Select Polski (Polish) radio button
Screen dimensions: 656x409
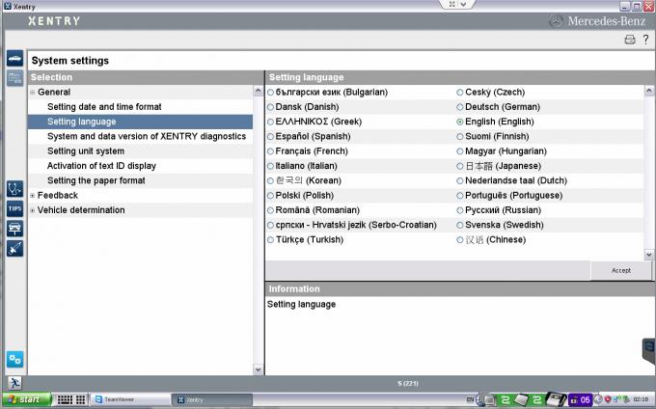tap(271, 196)
